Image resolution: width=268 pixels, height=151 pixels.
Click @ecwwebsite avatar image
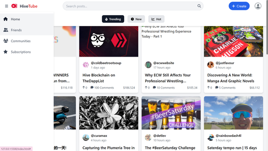coord(148,65)
